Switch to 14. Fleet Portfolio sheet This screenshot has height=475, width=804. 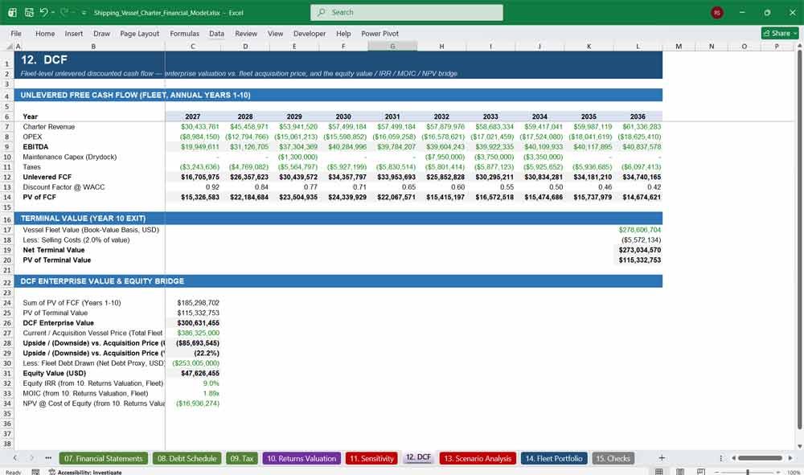tap(554, 459)
